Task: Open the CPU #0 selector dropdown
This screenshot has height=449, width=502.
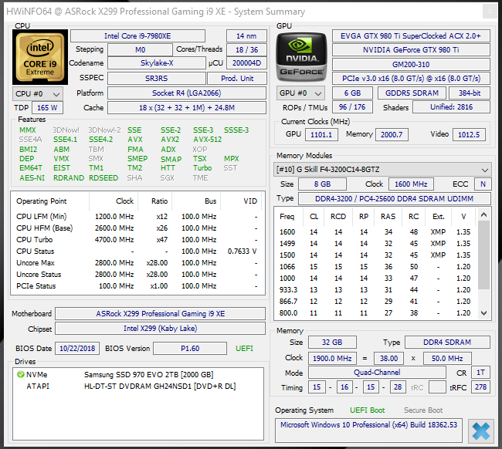Action: [38, 93]
